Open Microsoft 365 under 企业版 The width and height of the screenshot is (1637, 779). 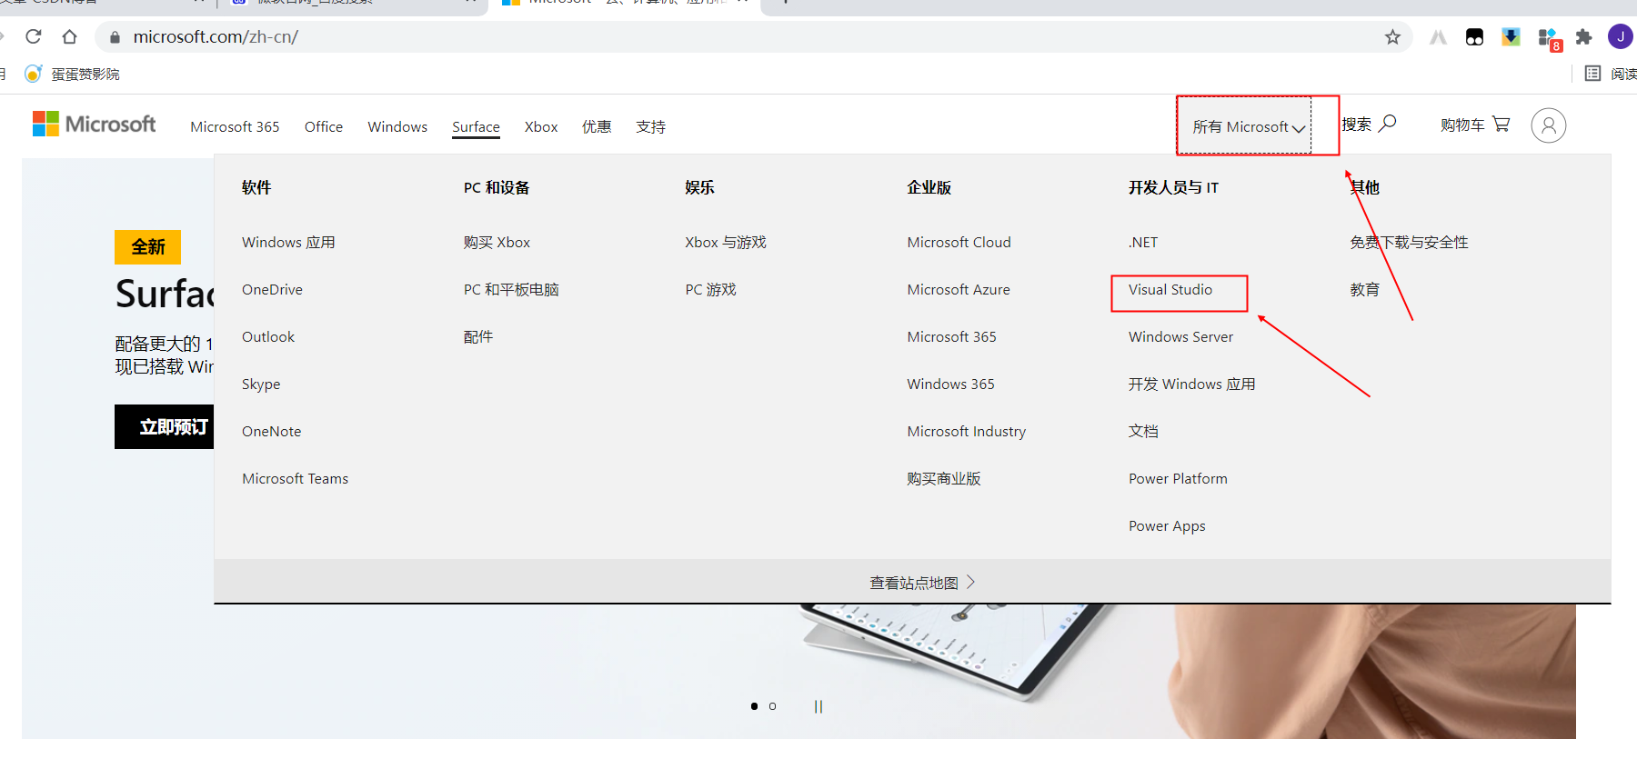click(x=951, y=336)
